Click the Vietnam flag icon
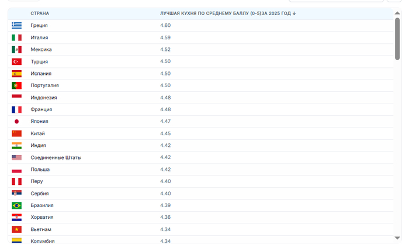Viewport: 409px width, 248px height. [16, 229]
